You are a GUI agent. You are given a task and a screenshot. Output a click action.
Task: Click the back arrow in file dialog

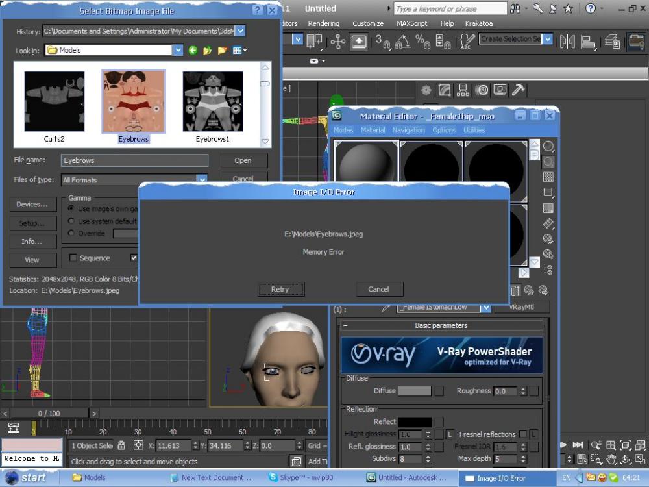click(x=193, y=50)
